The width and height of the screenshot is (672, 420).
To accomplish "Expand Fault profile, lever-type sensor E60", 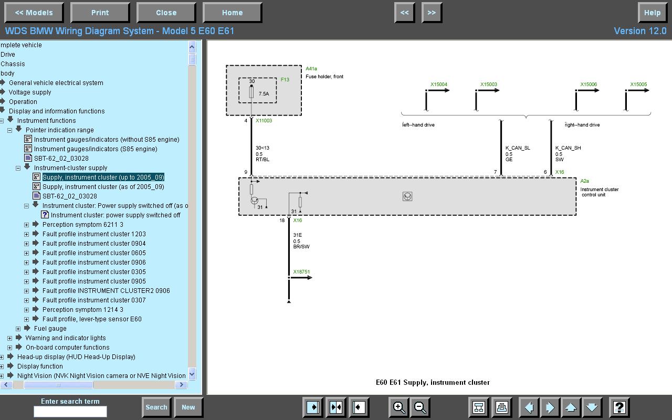I will point(26,319).
